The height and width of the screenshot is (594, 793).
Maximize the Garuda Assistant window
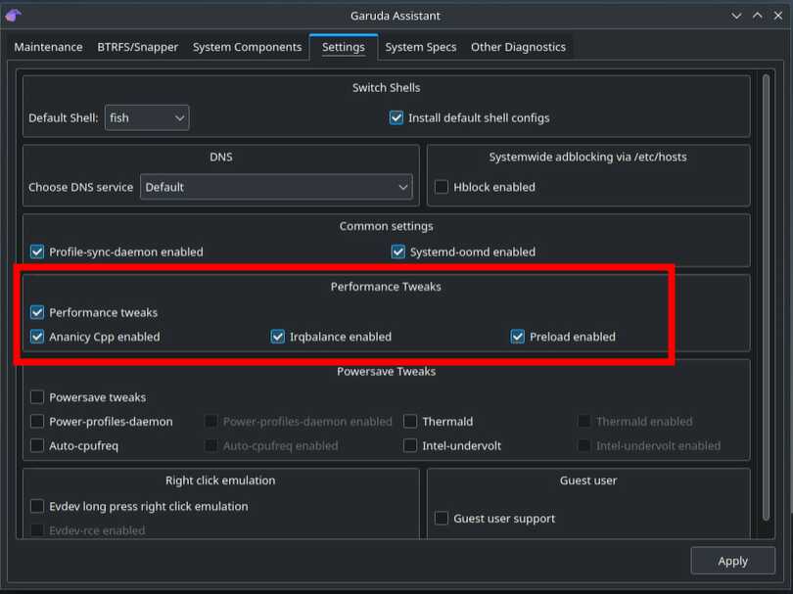click(x=757, y=16)
